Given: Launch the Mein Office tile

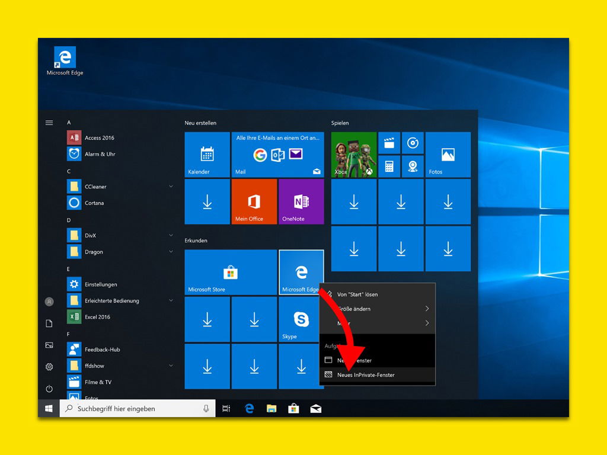Looking at the screenshot, I should tap(254, 201).
